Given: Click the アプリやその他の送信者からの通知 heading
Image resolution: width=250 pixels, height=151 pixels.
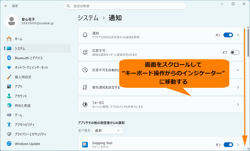Looking at the screenshot, I should click(x=101, y=123).
